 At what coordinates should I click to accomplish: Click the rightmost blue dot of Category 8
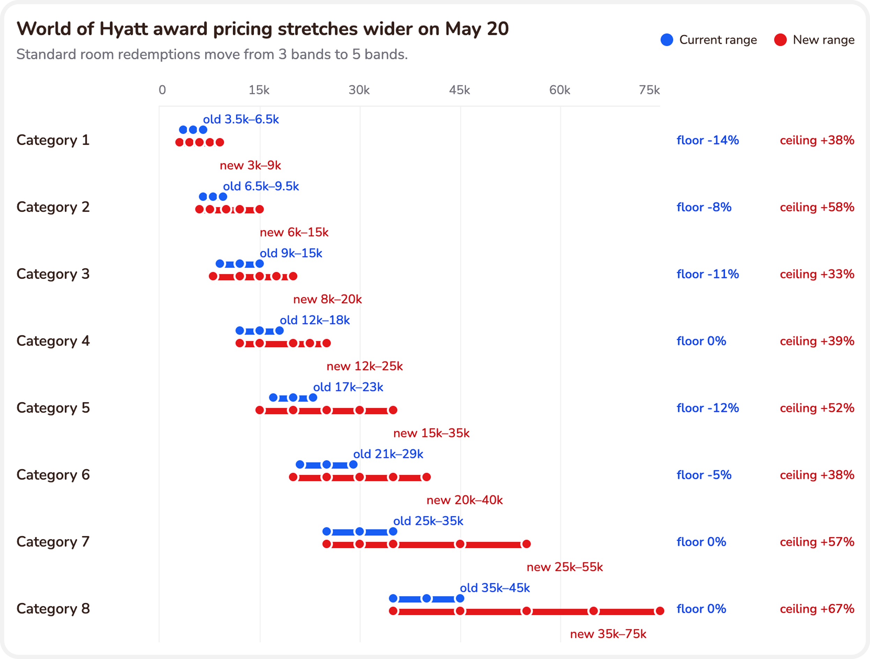(460, 598)
